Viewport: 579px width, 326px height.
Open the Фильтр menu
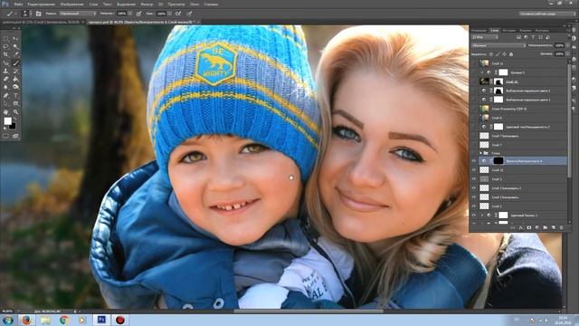147,4
